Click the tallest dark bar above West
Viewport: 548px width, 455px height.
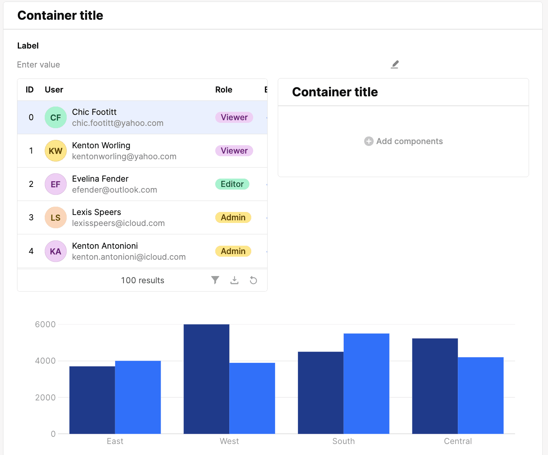coord(206,379)
